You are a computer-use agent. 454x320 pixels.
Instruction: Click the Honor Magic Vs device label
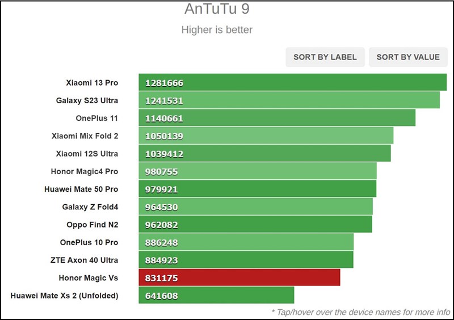click(x=89, y=278)
